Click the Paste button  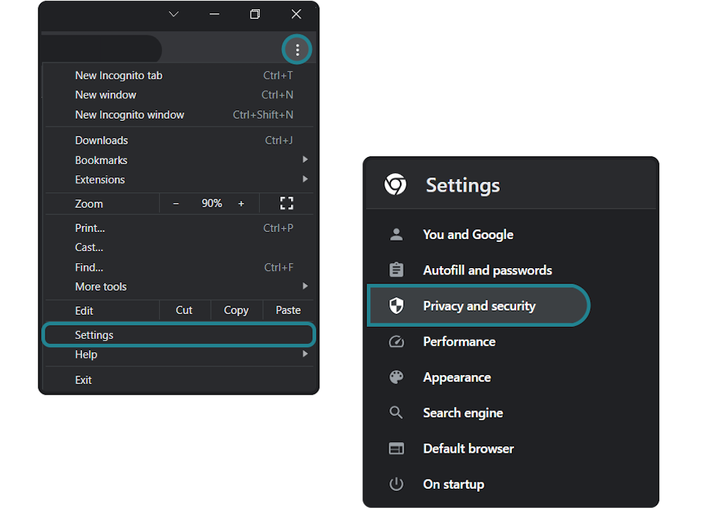pyautogui.click(x=288, y=310)
